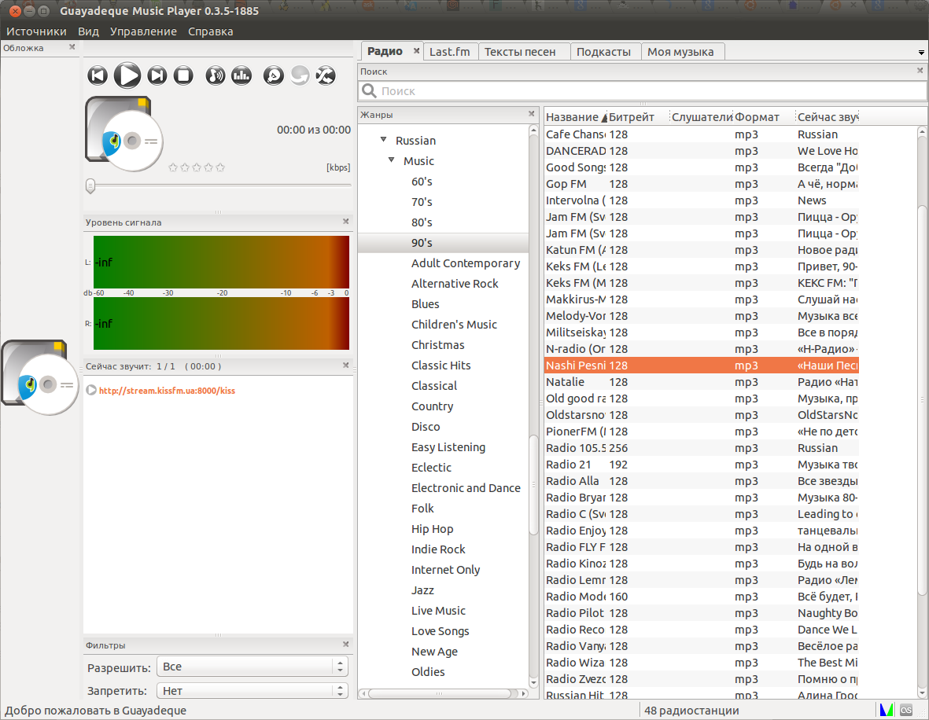929x720 pixels.
Task: Select the Radio Alla station row
Action: click(x=701, y=481)
